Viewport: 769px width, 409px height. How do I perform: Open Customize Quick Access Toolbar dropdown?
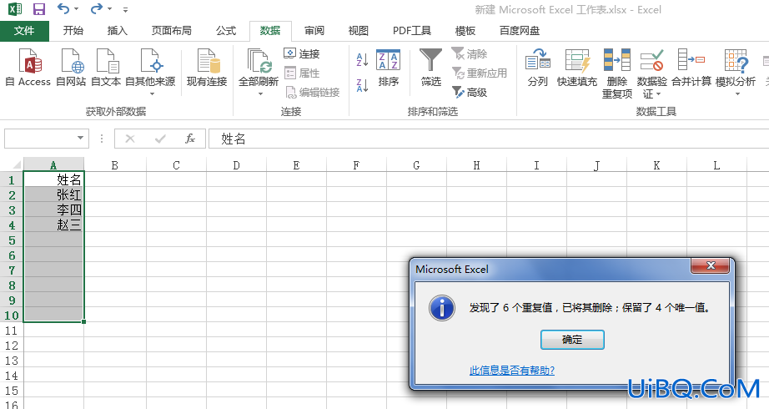(126, 9)
